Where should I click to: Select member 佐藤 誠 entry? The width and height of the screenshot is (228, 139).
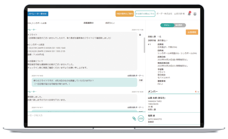tap(174, 119)
